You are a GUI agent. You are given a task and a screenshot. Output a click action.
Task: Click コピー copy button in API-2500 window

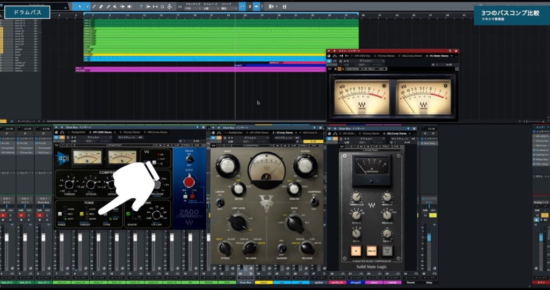tap(90, 141)
